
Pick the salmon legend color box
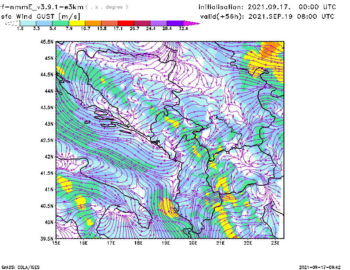click(110, 23)
